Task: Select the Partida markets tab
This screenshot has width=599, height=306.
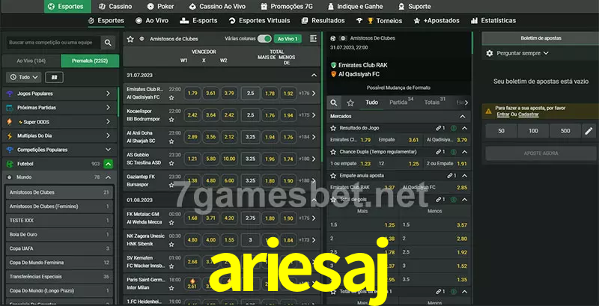Action: click(x=401, y=102)
